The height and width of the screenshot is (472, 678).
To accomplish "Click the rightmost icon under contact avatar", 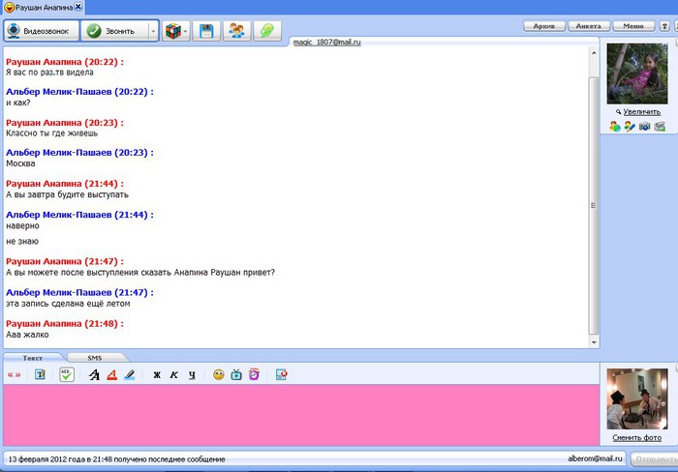I will click(660, 127).
